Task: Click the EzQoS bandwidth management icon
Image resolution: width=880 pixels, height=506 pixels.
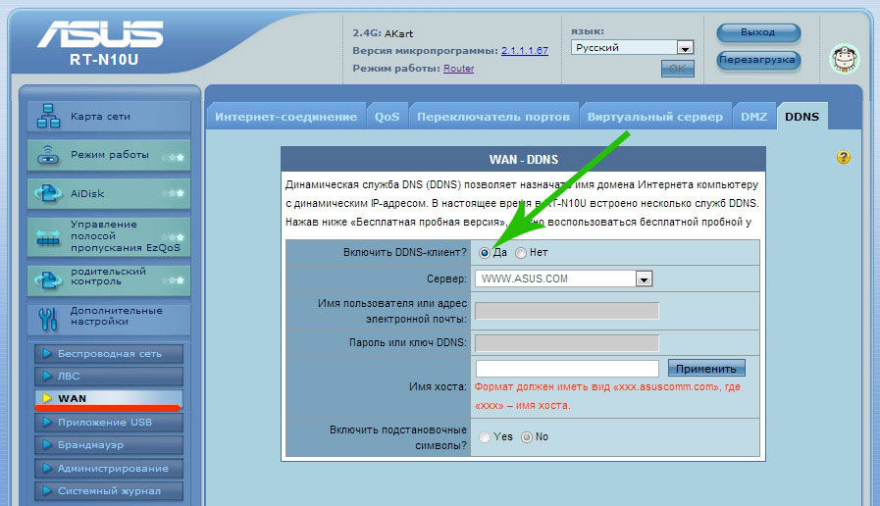Action: coord(48,236)
